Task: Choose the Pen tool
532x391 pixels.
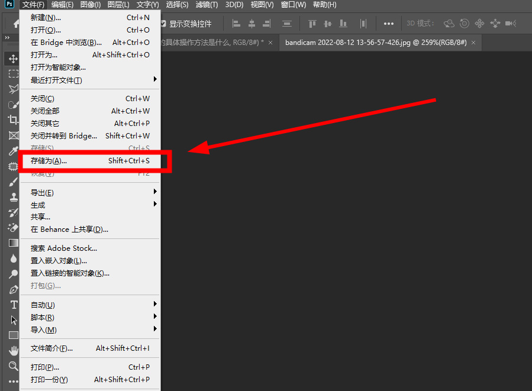Action: (x=13, y=289)
